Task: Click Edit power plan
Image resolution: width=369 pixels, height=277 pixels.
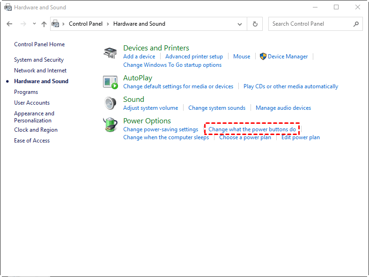Action: 301,137
